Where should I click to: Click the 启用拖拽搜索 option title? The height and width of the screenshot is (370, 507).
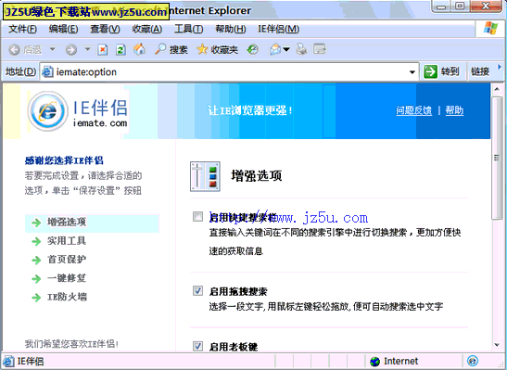point(238,292)
